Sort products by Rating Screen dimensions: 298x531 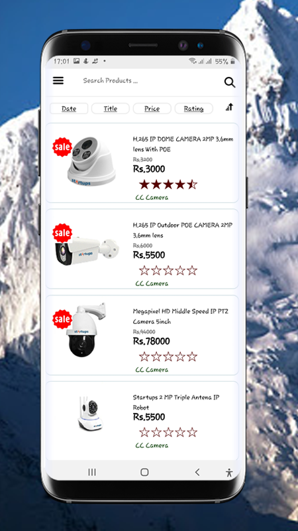coord(193,109)
